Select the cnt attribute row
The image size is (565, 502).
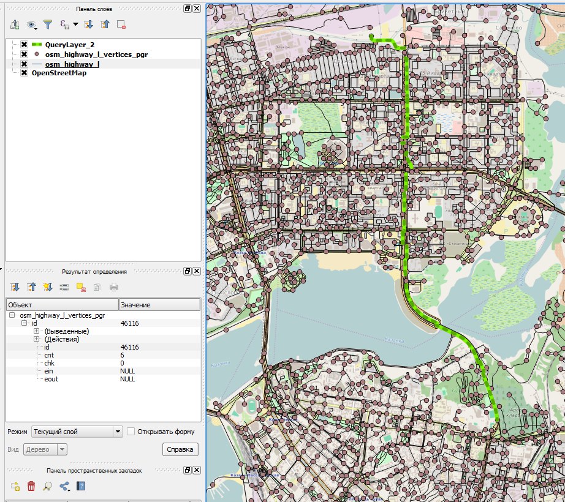coord(104,355)
